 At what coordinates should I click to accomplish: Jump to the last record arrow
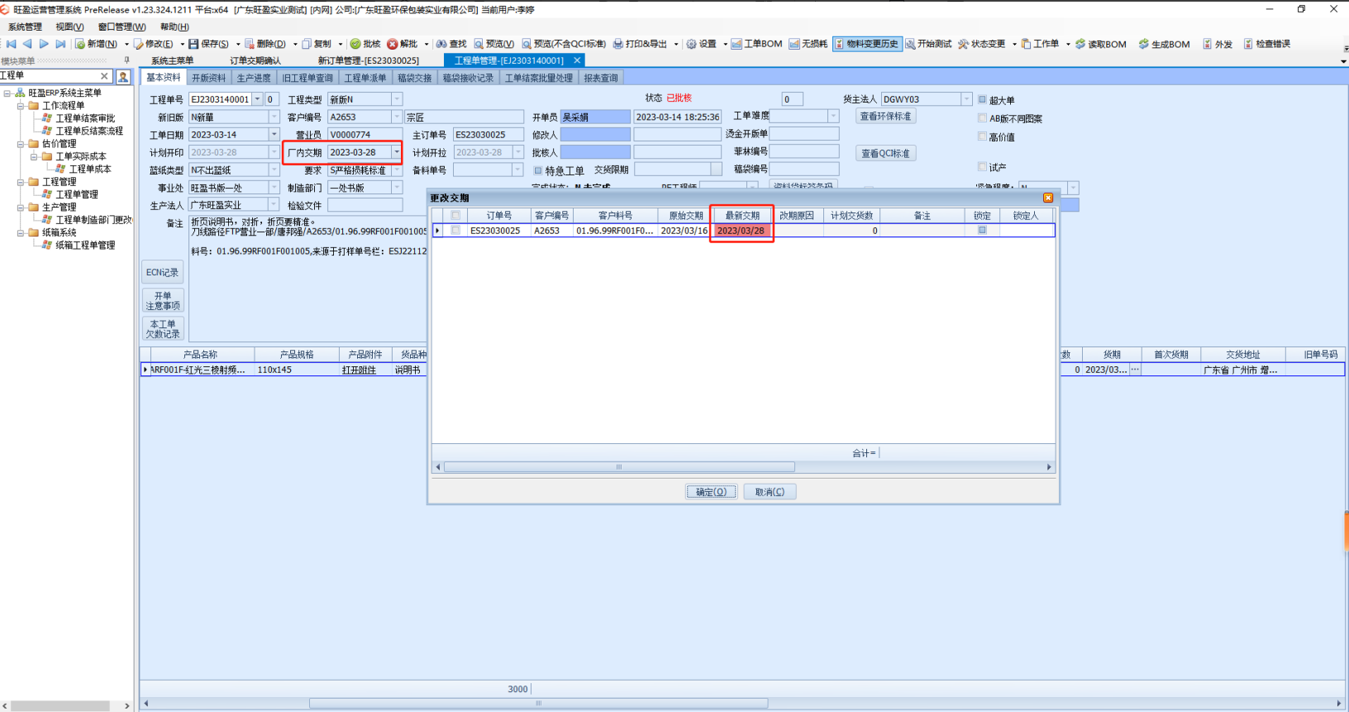tap(60, 44)
